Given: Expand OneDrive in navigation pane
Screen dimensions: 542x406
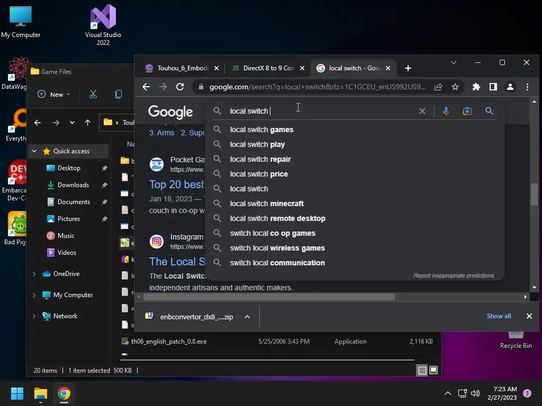Looking at the screenshot, I should 34,274.
